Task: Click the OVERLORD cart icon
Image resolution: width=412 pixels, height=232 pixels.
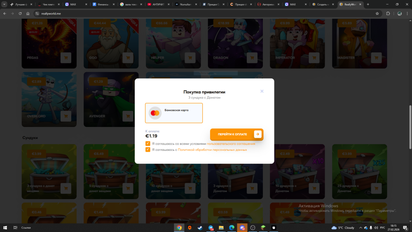Action: click(x=66, y=116)
